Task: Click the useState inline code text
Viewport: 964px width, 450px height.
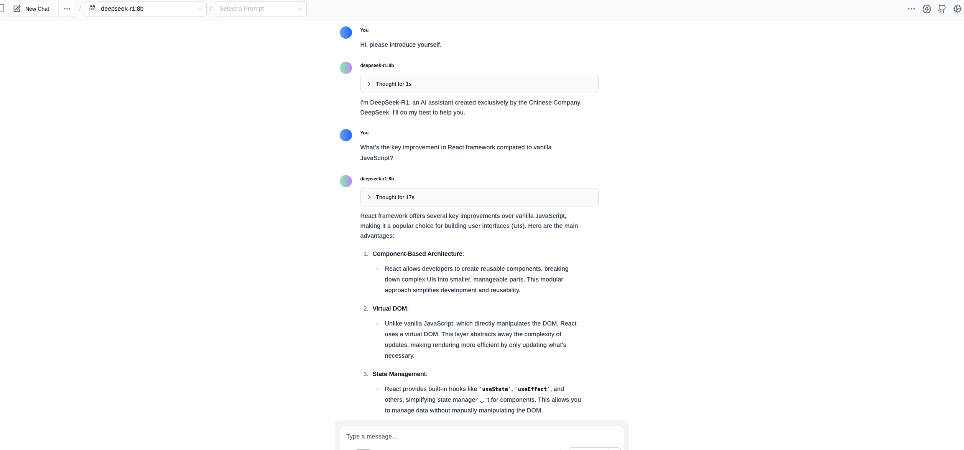Action: [x=495, y=389]
